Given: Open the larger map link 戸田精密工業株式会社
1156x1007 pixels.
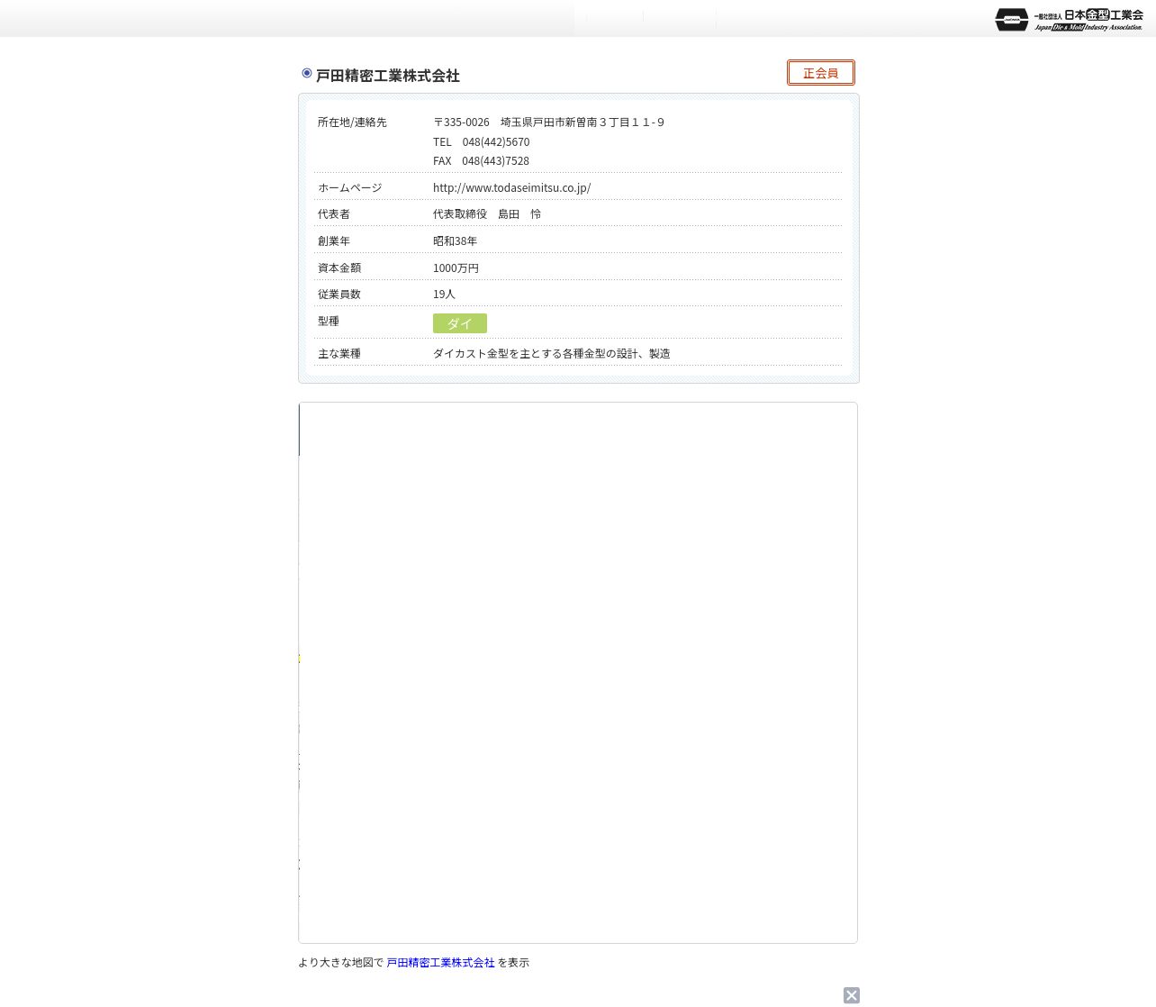Looking at the screenshot, I should click(x=440, y=963).
